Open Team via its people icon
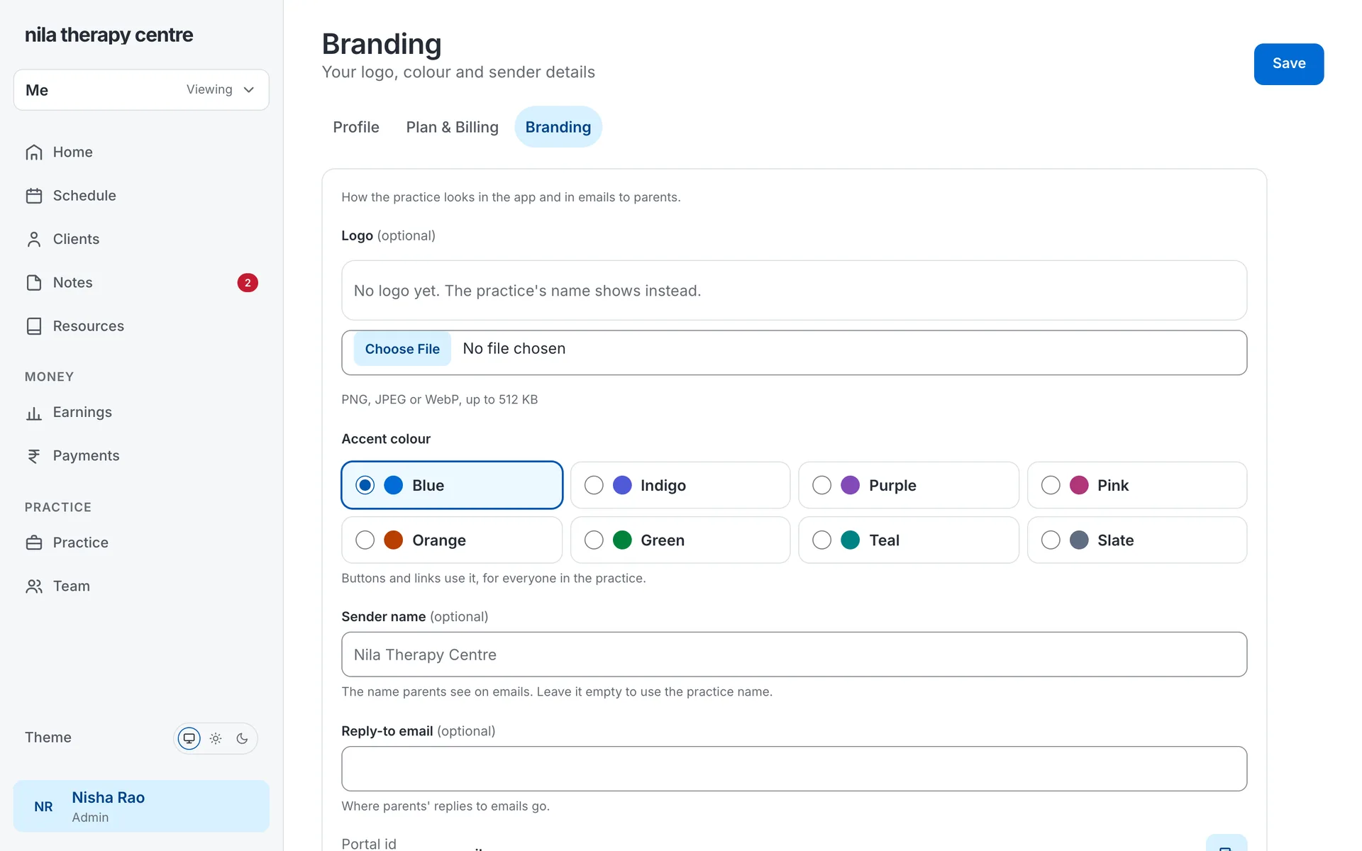Image resolution: width=1362 pixels, height=851 pixels. [x=33, y=586]
